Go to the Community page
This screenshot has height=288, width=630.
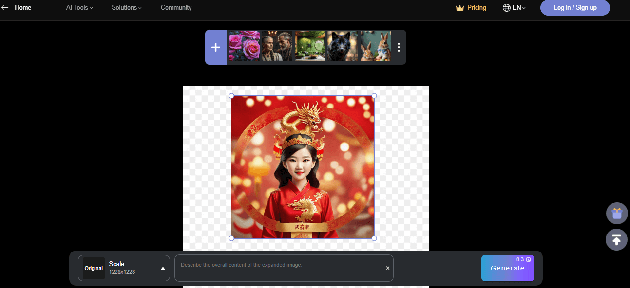click(176, 8)
